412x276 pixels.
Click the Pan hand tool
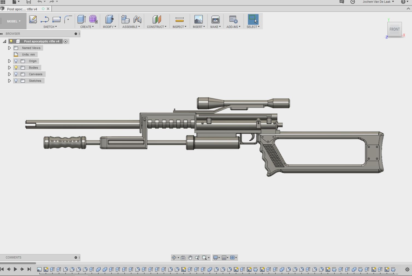point(190,258)
